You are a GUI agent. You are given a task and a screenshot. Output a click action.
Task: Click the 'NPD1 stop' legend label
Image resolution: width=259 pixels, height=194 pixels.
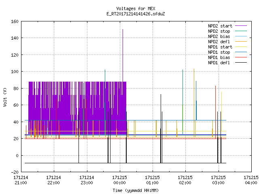tap(219, 52)
